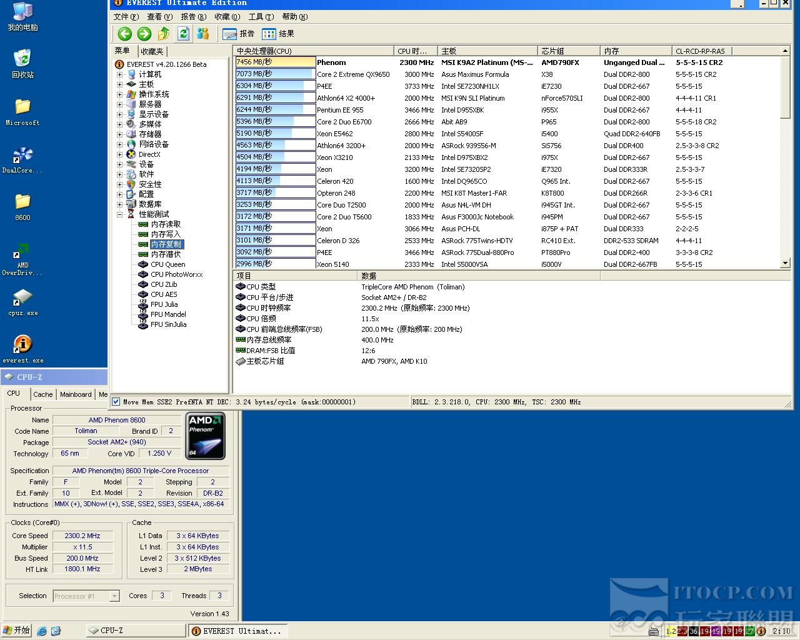Click the 开始 Start button
This screenshot has height=640, width=800.
pyautogui.click(x=16, y=631)
